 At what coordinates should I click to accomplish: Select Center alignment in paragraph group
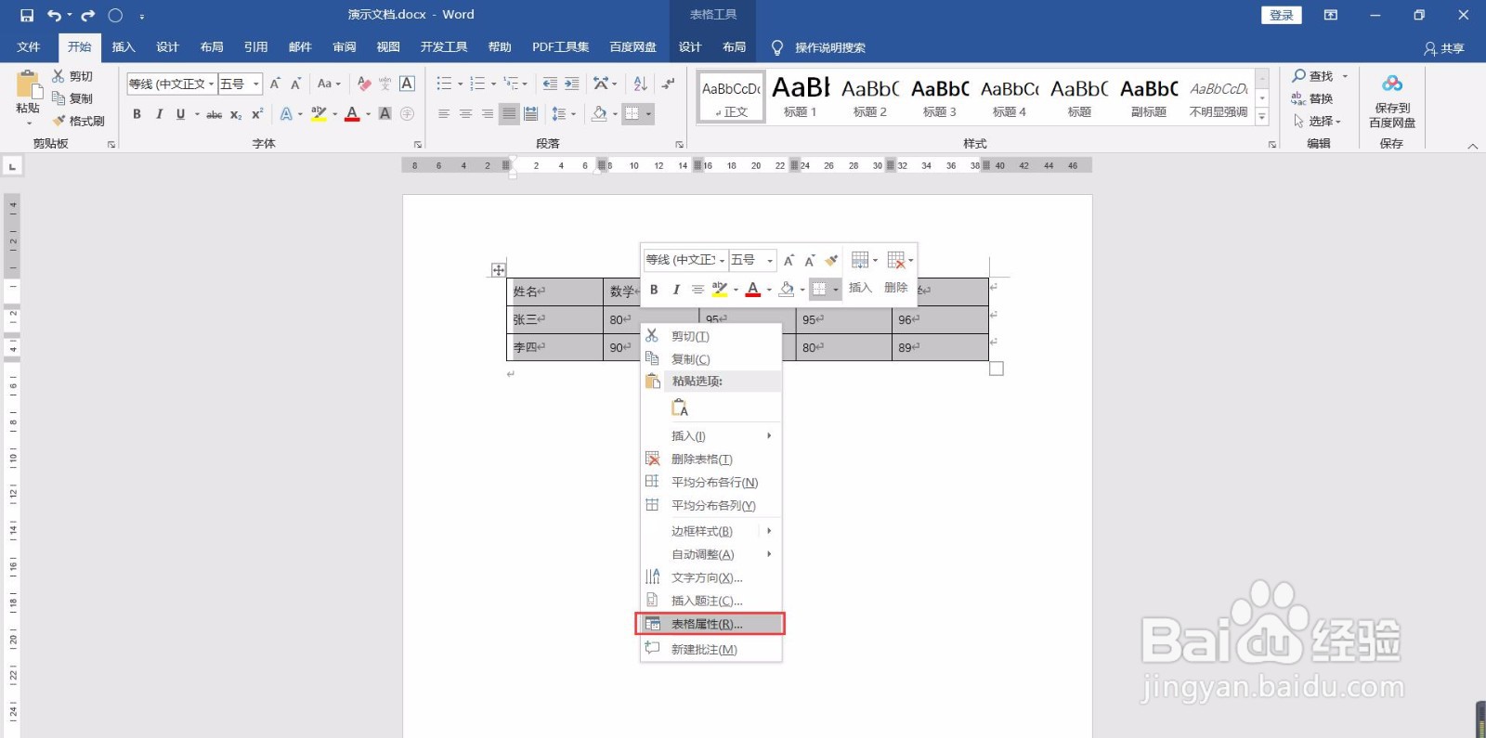point(465,113)
